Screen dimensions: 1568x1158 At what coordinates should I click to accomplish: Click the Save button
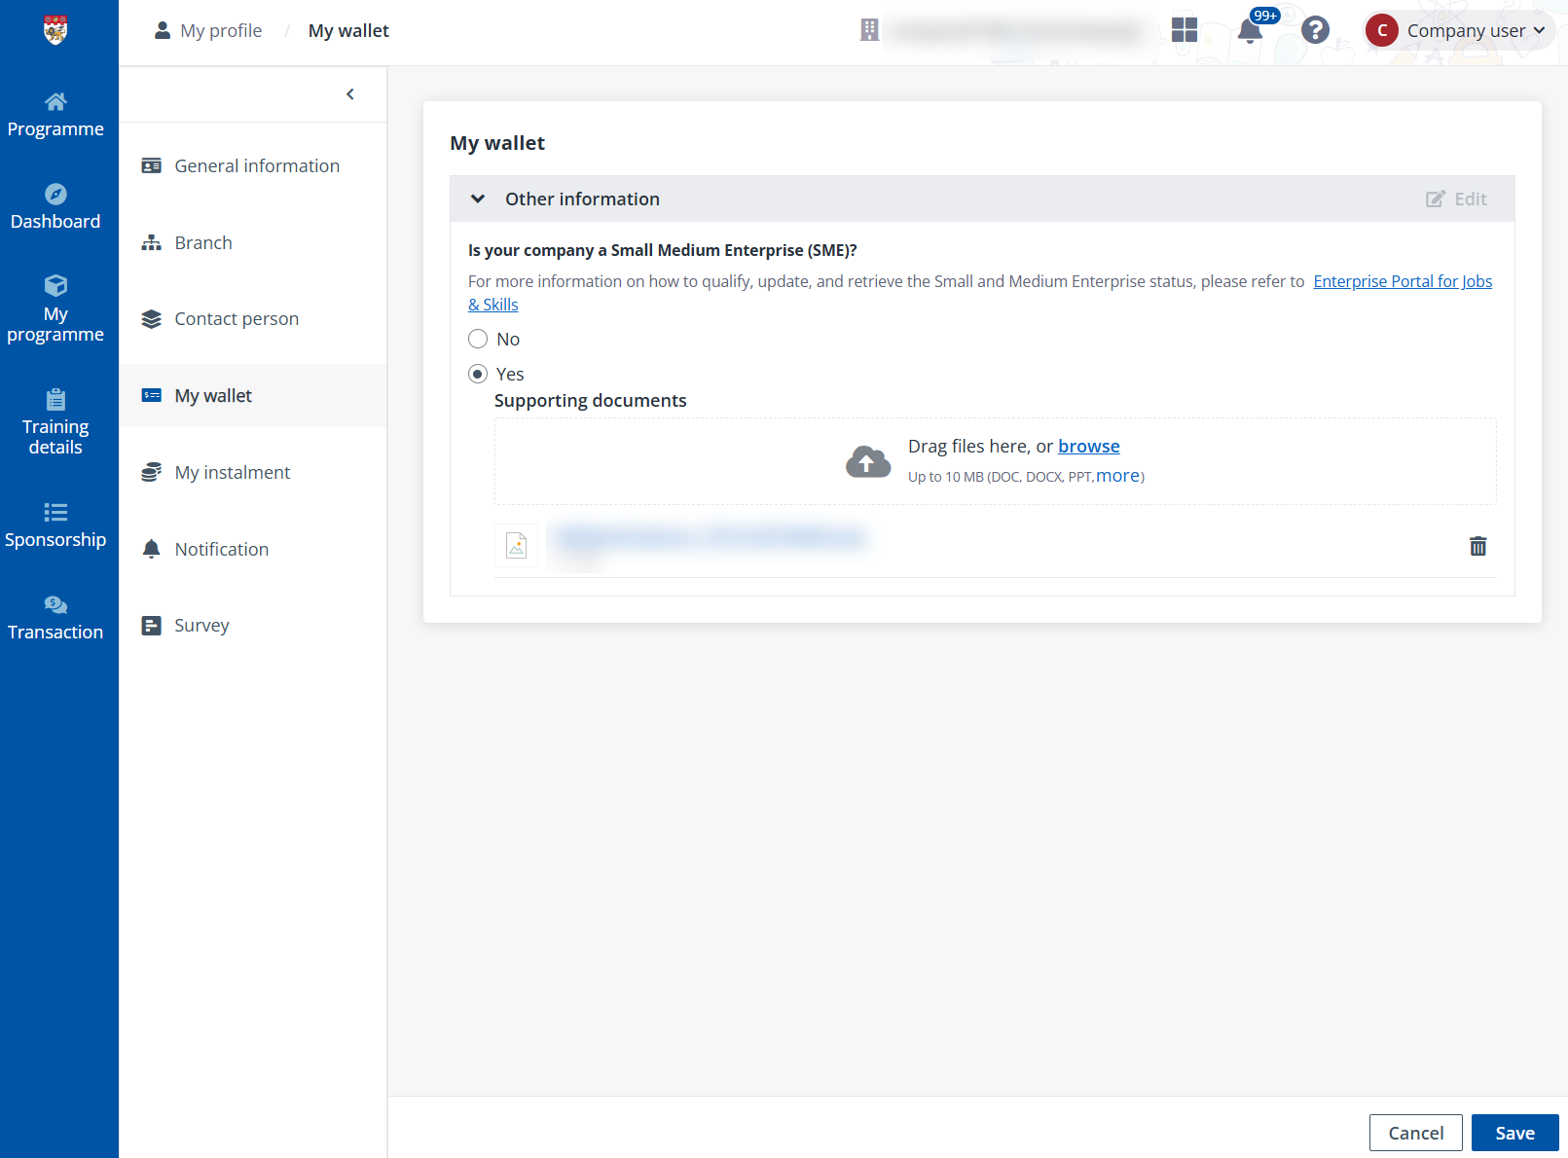tap(1513, 1133)
